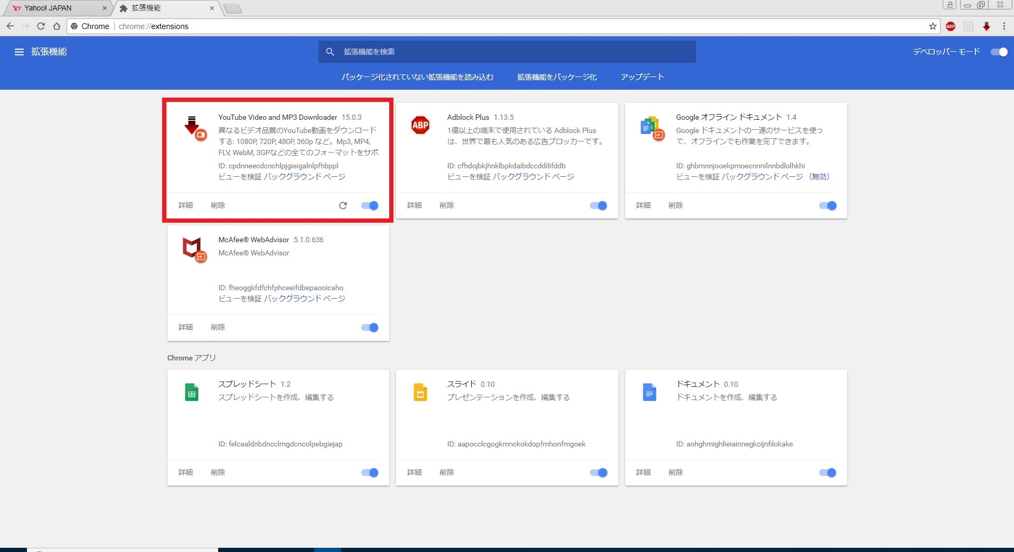Remove ドキュメント app with 削除
Image resolution: width=1014 pixels, height=552 pixels.
click(x=675, y=472)
